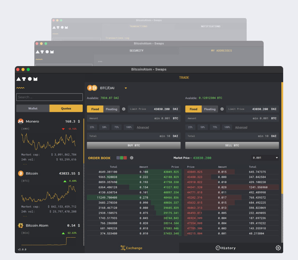The height and width of the screenshot is (260, 298).
Task: Set sell amount to 75%
Action: (x=215, y=127)
